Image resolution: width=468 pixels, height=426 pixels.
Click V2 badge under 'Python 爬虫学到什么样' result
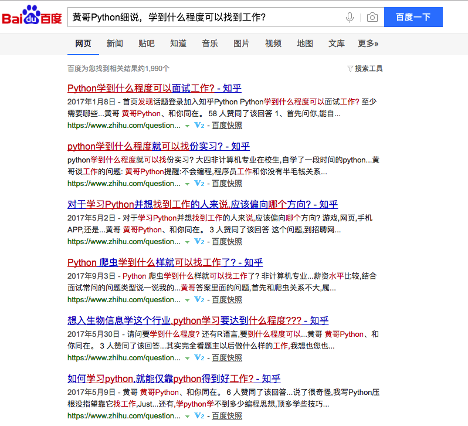tap(199, 299)
